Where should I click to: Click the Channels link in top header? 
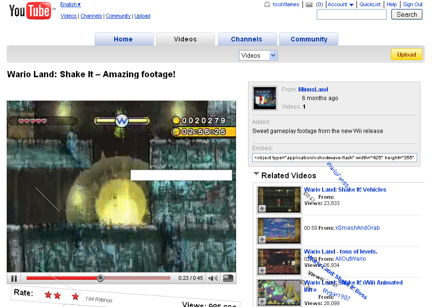[91, 16]
